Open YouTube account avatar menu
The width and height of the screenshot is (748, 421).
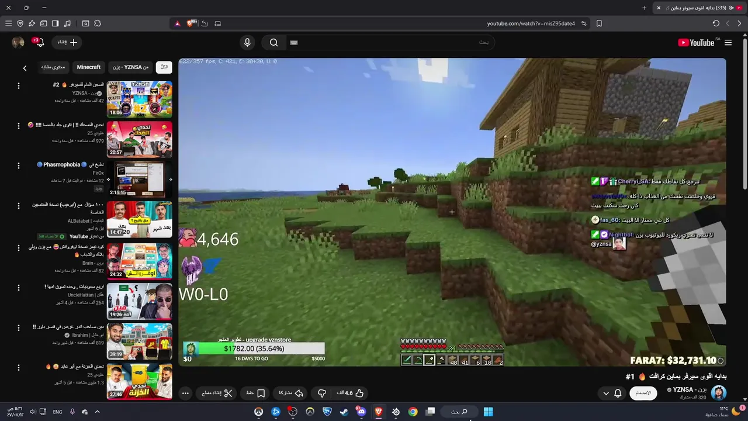click(18, 42)
